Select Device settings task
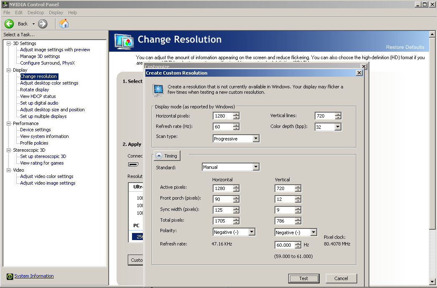The height and width of the screenshot is (288, 437). (36, 130)
